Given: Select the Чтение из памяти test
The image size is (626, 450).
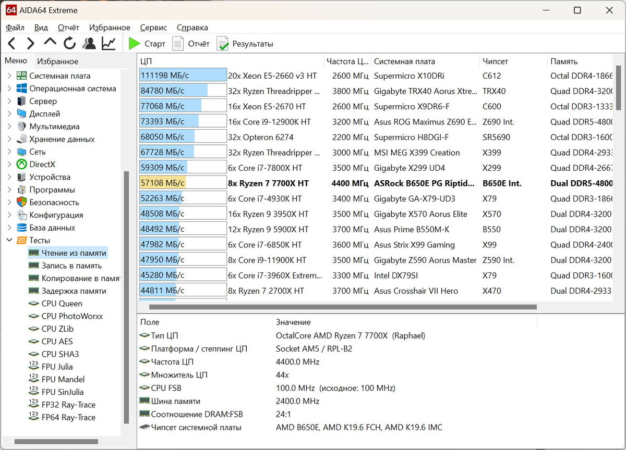Looking at the screenshot, I should [x=68, y=253].
